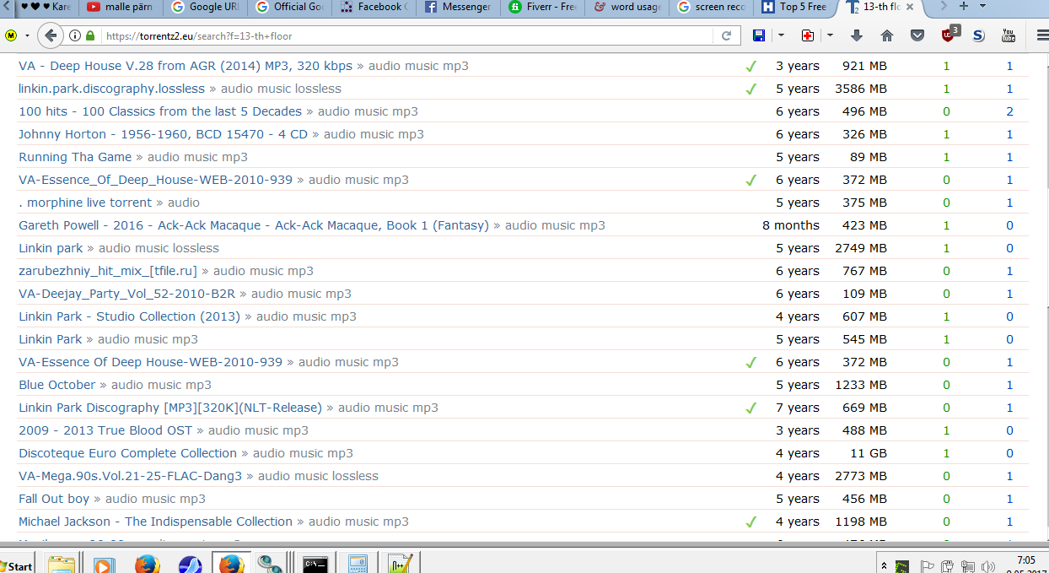1049x573 pixels.
Task: Click the S extension icon in toolbar
Action: click(978, 35)
